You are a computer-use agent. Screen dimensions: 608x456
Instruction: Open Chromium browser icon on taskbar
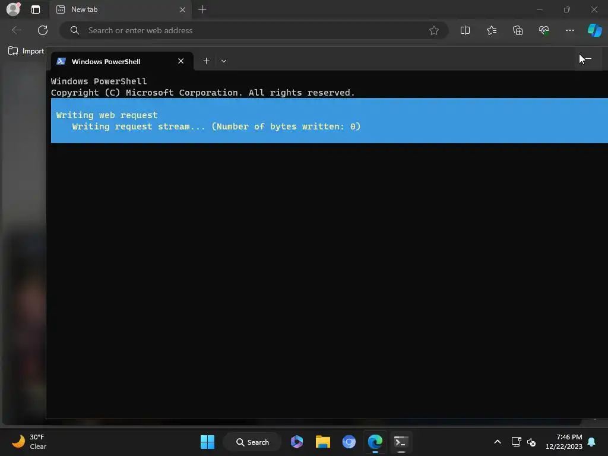tap(349, 442)
